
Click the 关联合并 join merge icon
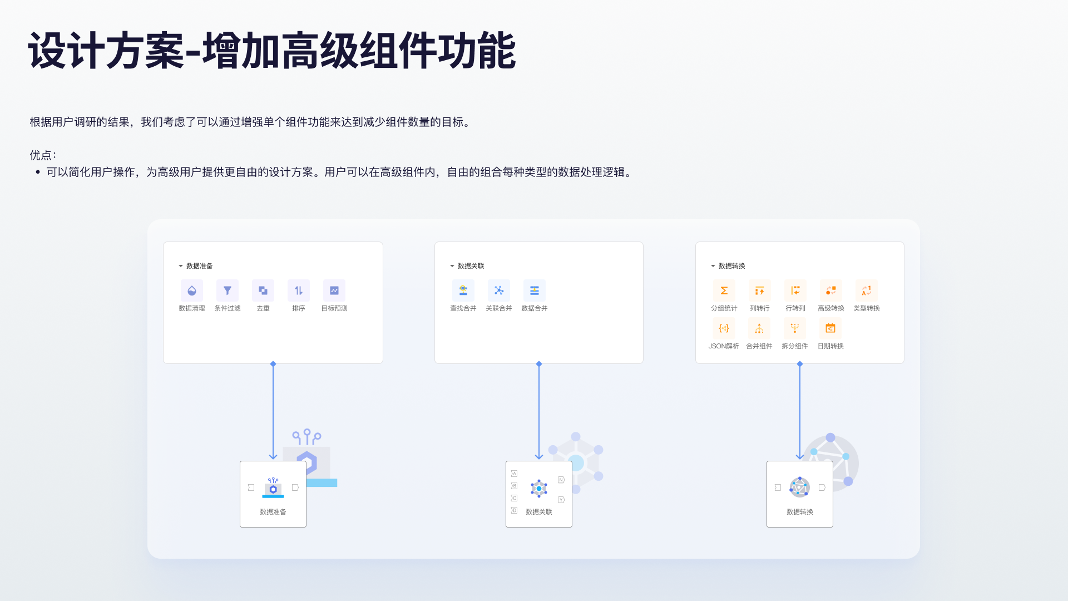[x=499, y=290]
